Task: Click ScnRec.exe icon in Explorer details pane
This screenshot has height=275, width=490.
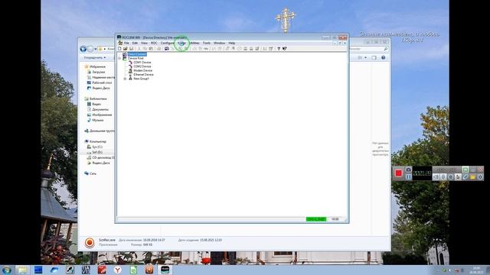Action: point(90,243)
